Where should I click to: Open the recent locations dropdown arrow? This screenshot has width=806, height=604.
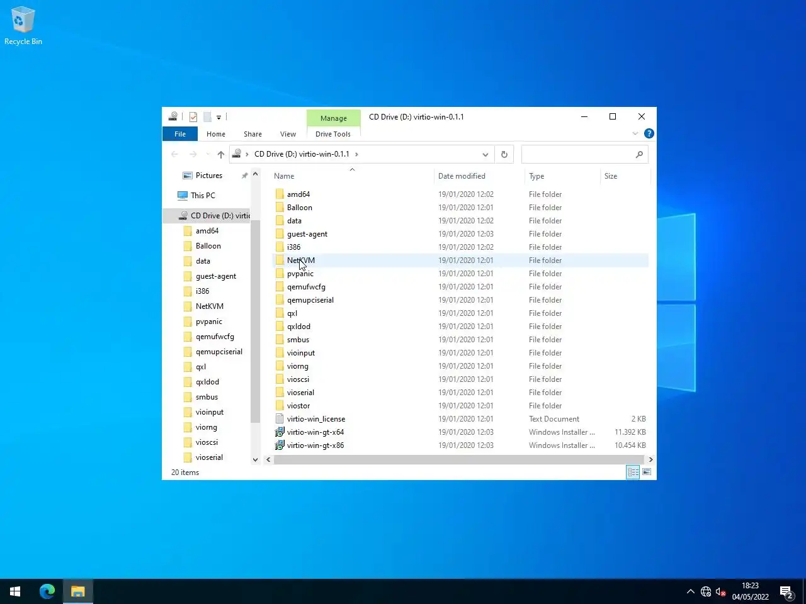pyautogui.click(x=208, y=154)
